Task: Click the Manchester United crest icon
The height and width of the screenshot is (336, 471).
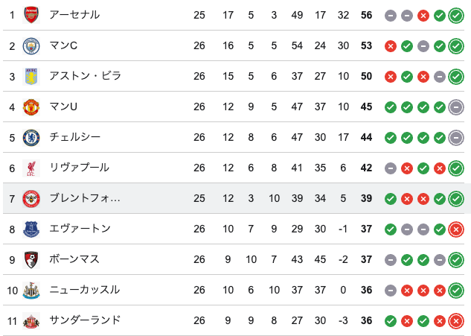Action: coord(31,107)
